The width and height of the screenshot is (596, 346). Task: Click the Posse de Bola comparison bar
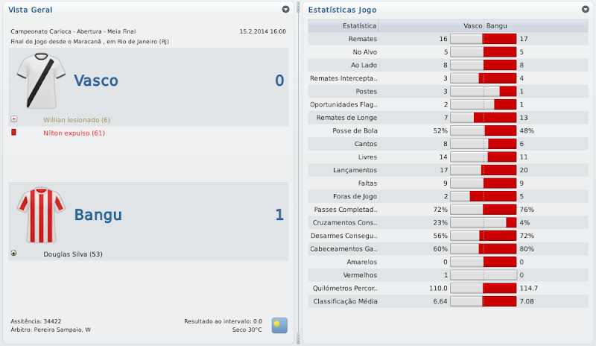484,130
